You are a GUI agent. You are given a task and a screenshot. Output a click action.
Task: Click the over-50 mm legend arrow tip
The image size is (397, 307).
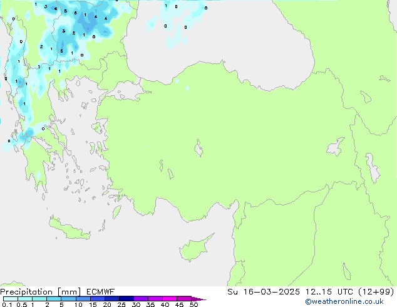tap(198, 299)
